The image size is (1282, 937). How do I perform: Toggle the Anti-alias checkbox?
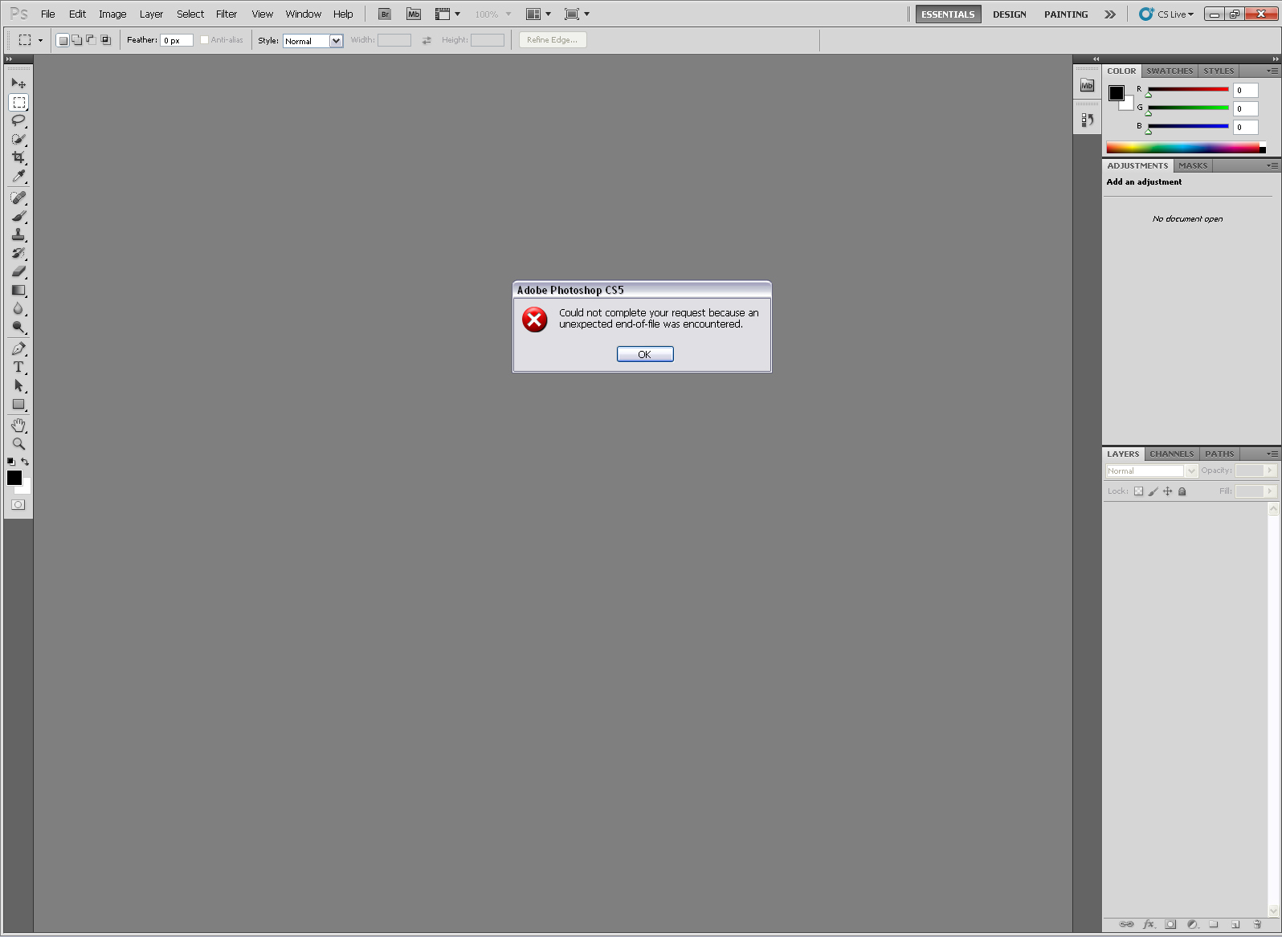tap(204, 40)
